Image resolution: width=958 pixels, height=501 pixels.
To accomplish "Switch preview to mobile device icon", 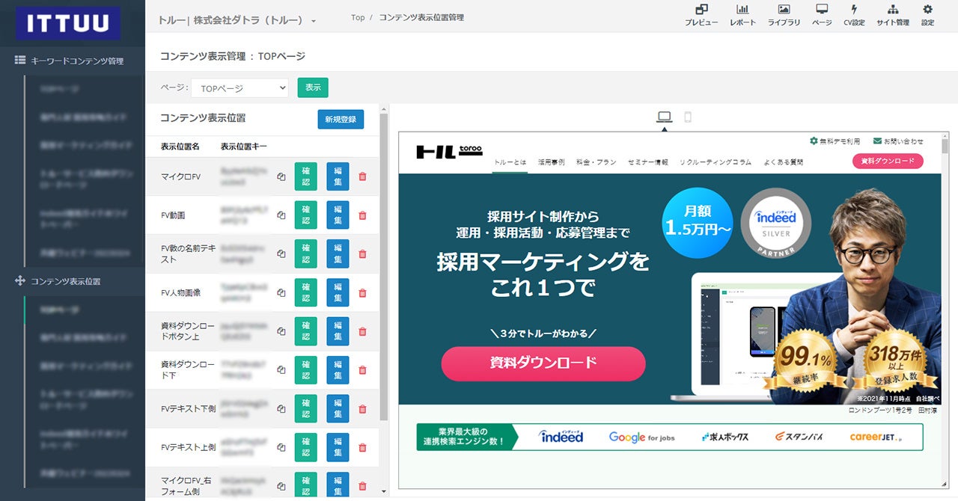I will pyautogui.click(x=688, y=117).
